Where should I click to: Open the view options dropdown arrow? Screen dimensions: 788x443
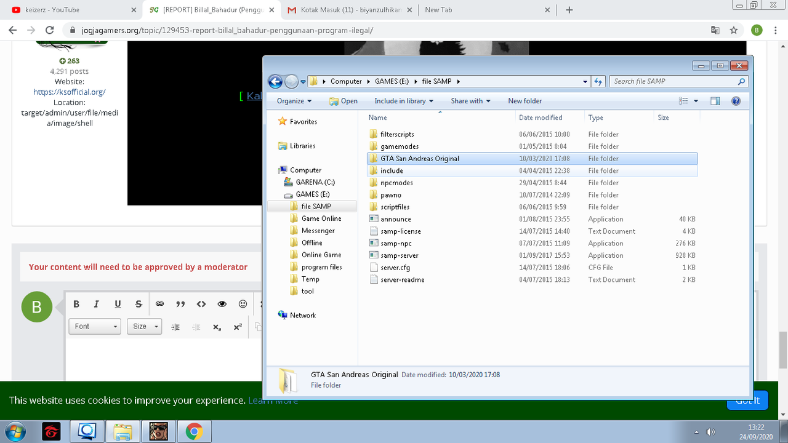pos(696,101)
